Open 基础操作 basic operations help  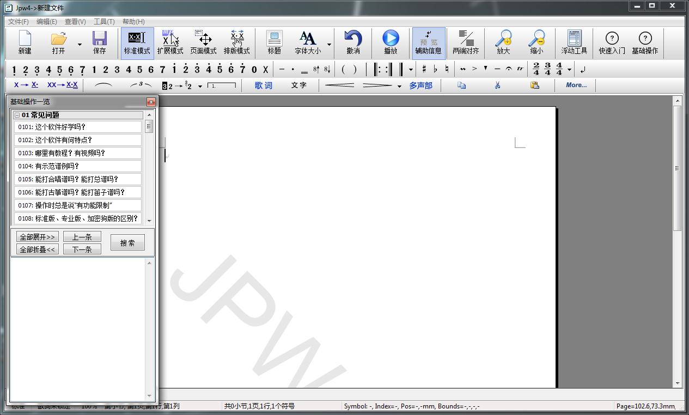645,42
